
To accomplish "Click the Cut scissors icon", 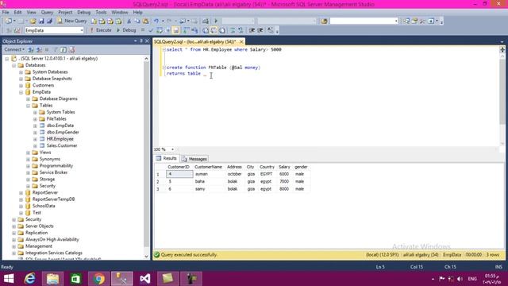I will 129,21.
